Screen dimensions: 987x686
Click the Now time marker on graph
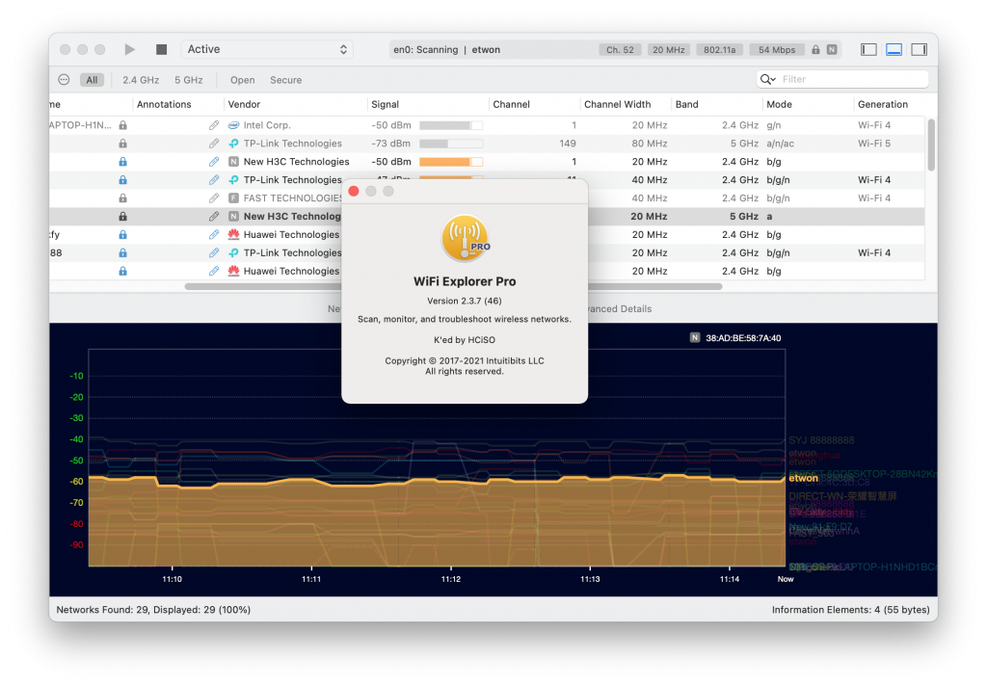786,579
